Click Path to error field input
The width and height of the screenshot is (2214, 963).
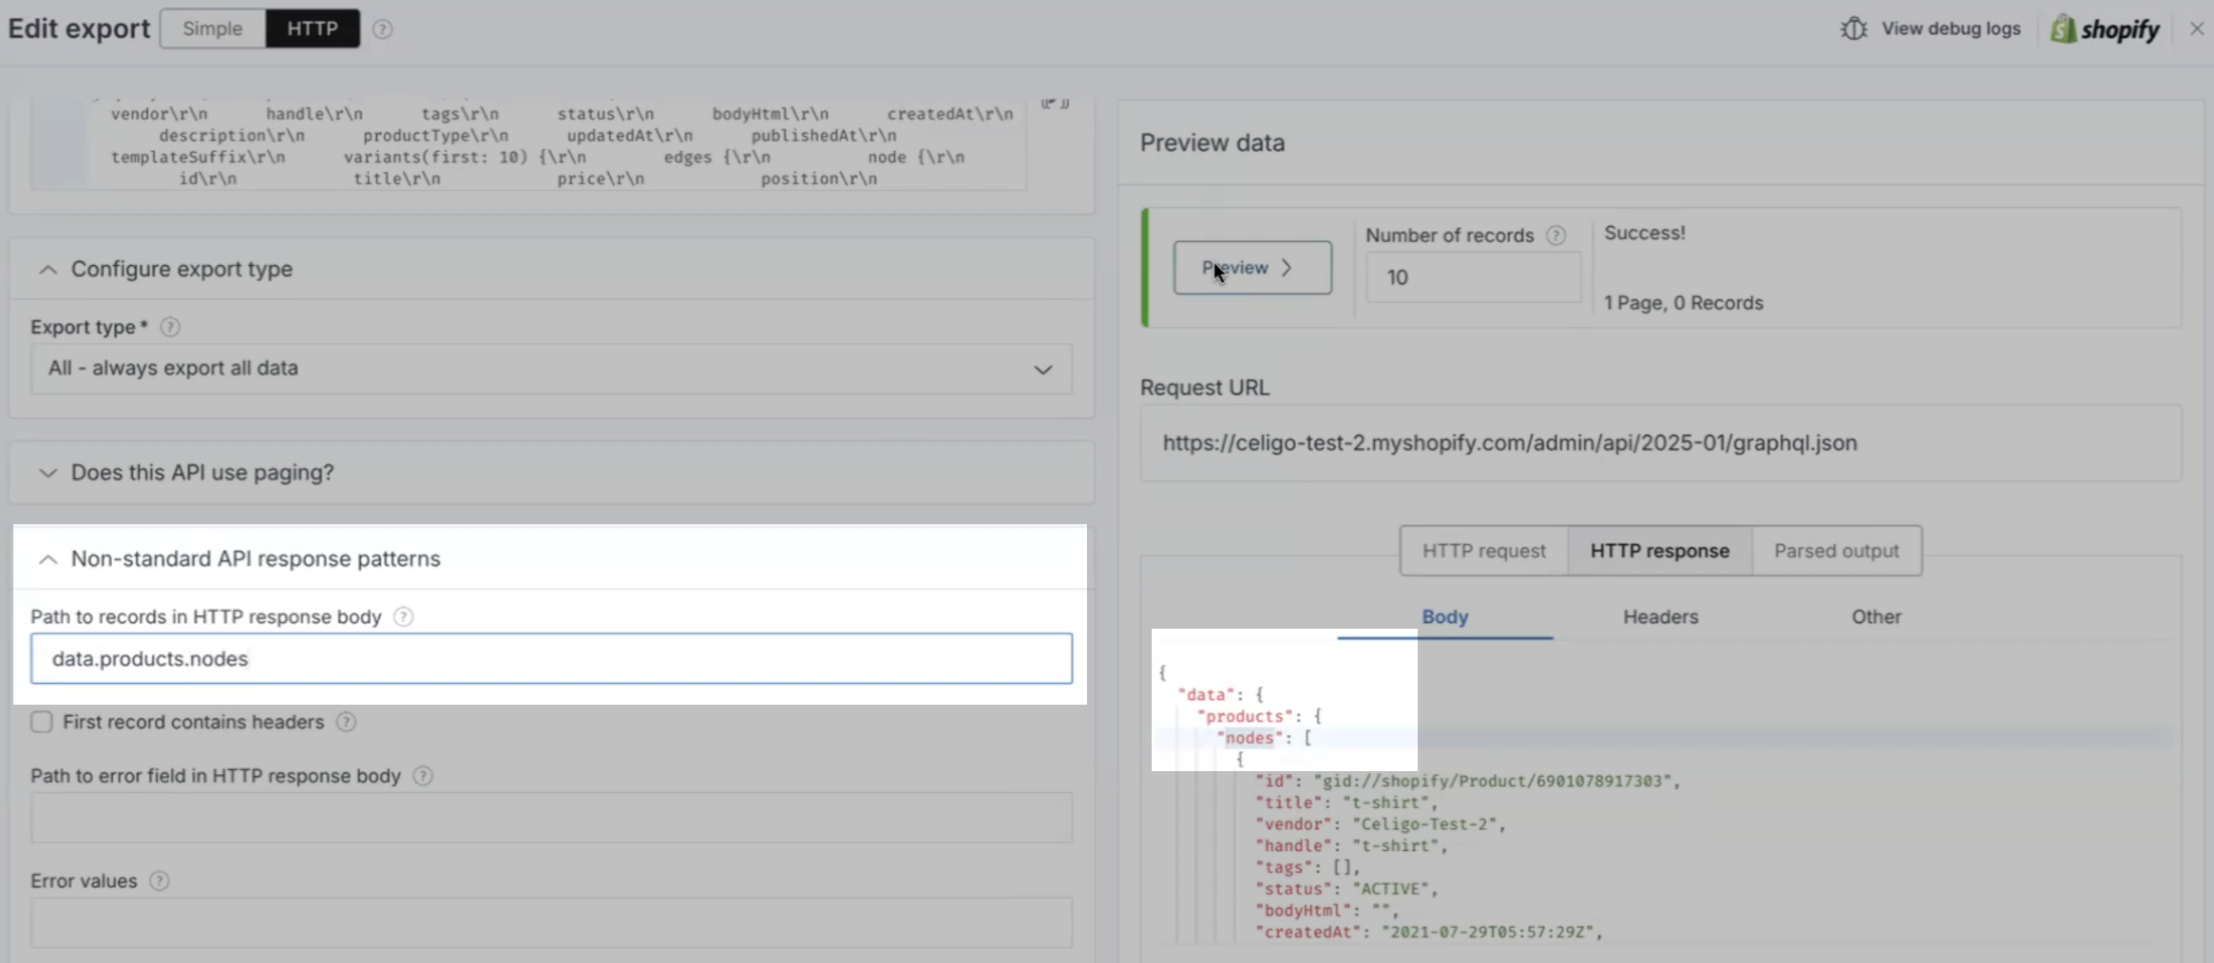(x=551, y=818)
